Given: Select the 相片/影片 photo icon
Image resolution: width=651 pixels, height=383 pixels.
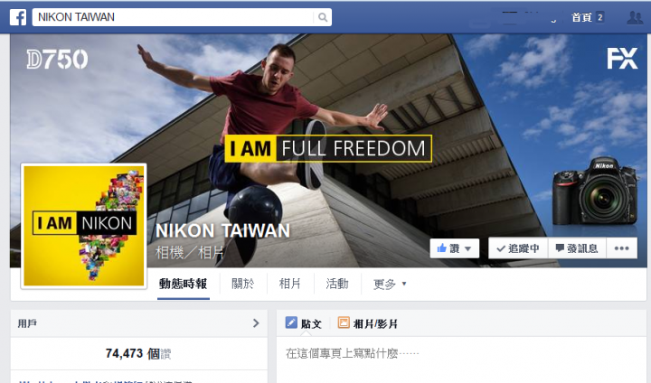Looking at the screenshot, I should (x=344, y=322).
